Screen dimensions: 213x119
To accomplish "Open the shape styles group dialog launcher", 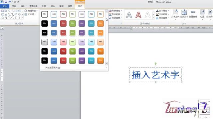I will (121, 23).
